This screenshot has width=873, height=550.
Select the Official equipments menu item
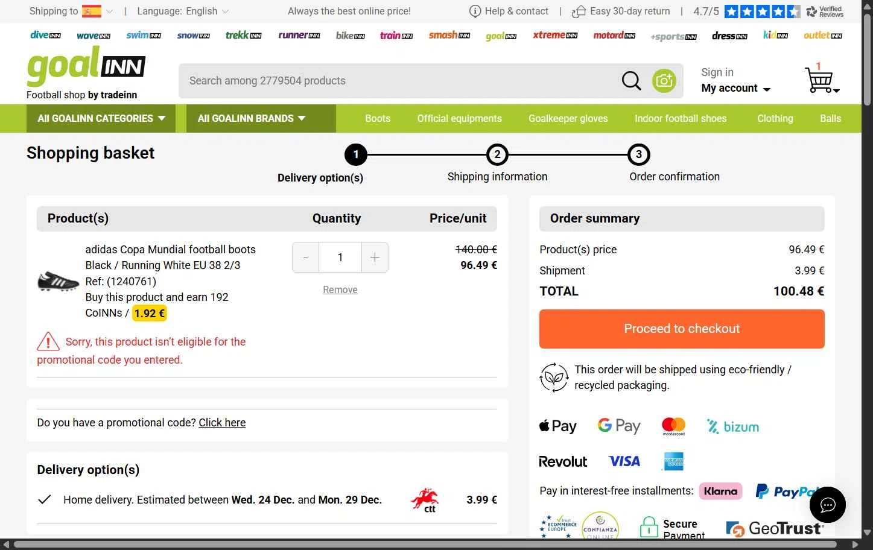(459, 118)
